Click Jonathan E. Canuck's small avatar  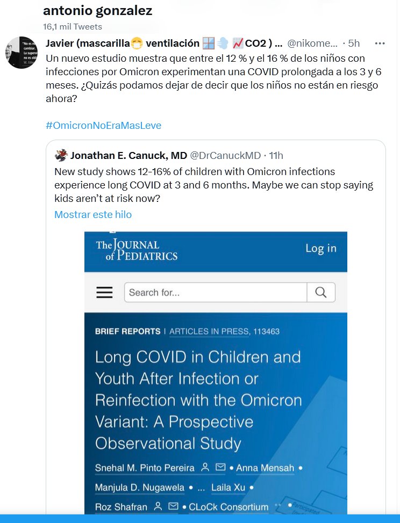pos(61,155)
